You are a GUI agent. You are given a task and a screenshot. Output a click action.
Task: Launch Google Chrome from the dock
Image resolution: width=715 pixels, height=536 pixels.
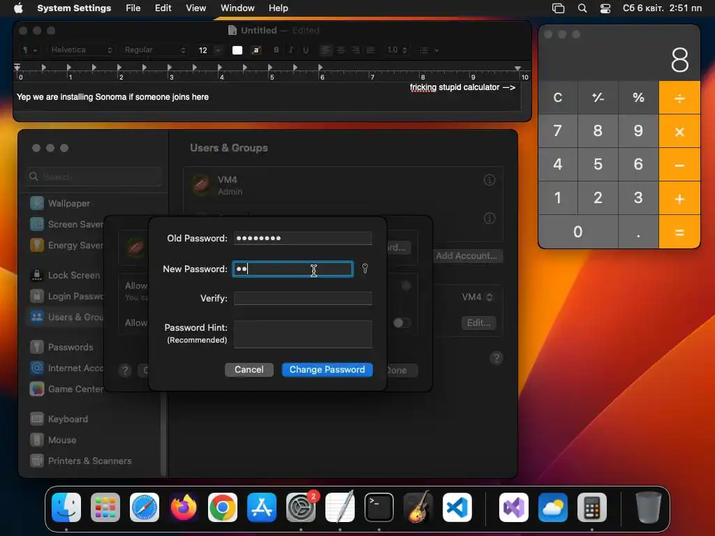(x=223, y=507)
